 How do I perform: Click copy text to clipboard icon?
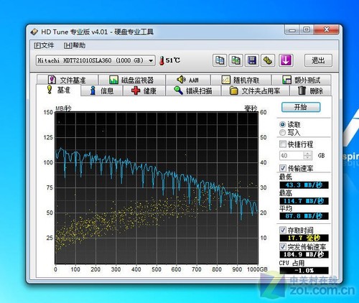tap(220, 60)
